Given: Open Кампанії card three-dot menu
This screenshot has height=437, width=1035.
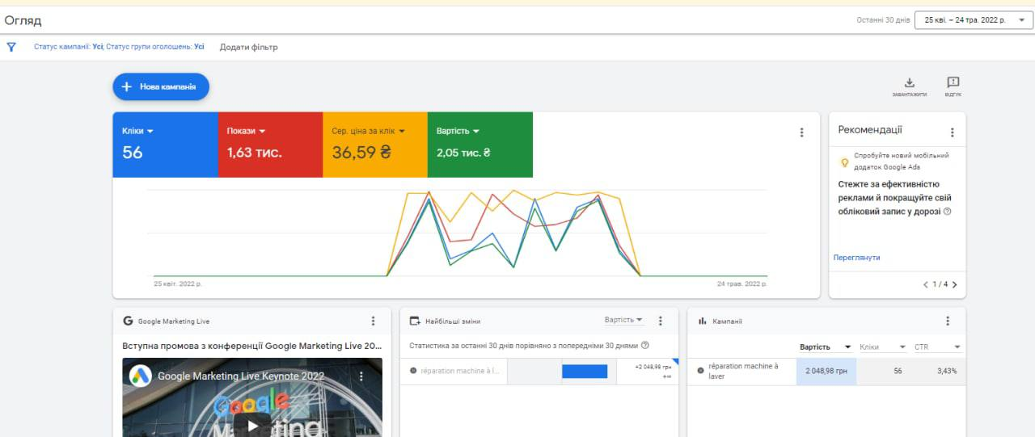Looking at the screenshot, I should pos(948,321).
